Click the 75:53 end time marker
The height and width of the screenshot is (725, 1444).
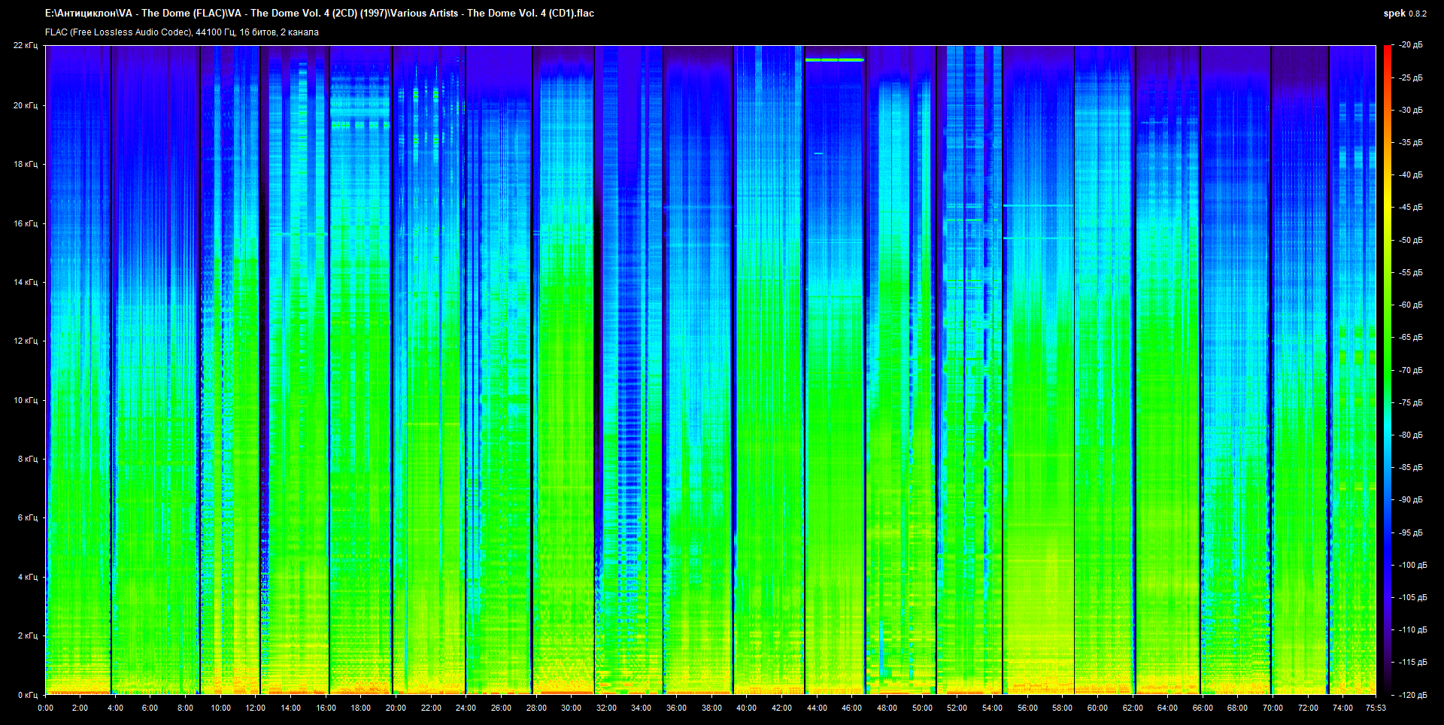coord(1376,708)
